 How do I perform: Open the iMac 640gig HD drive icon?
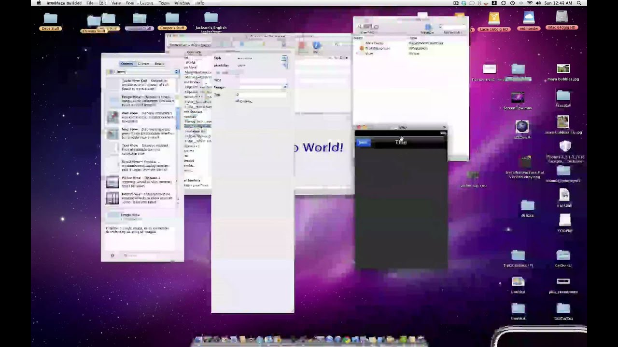[562, 17]
